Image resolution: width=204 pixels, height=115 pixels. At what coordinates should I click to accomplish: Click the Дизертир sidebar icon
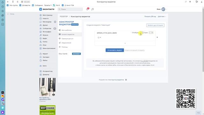pyautogui.click(x=40, y=74)
